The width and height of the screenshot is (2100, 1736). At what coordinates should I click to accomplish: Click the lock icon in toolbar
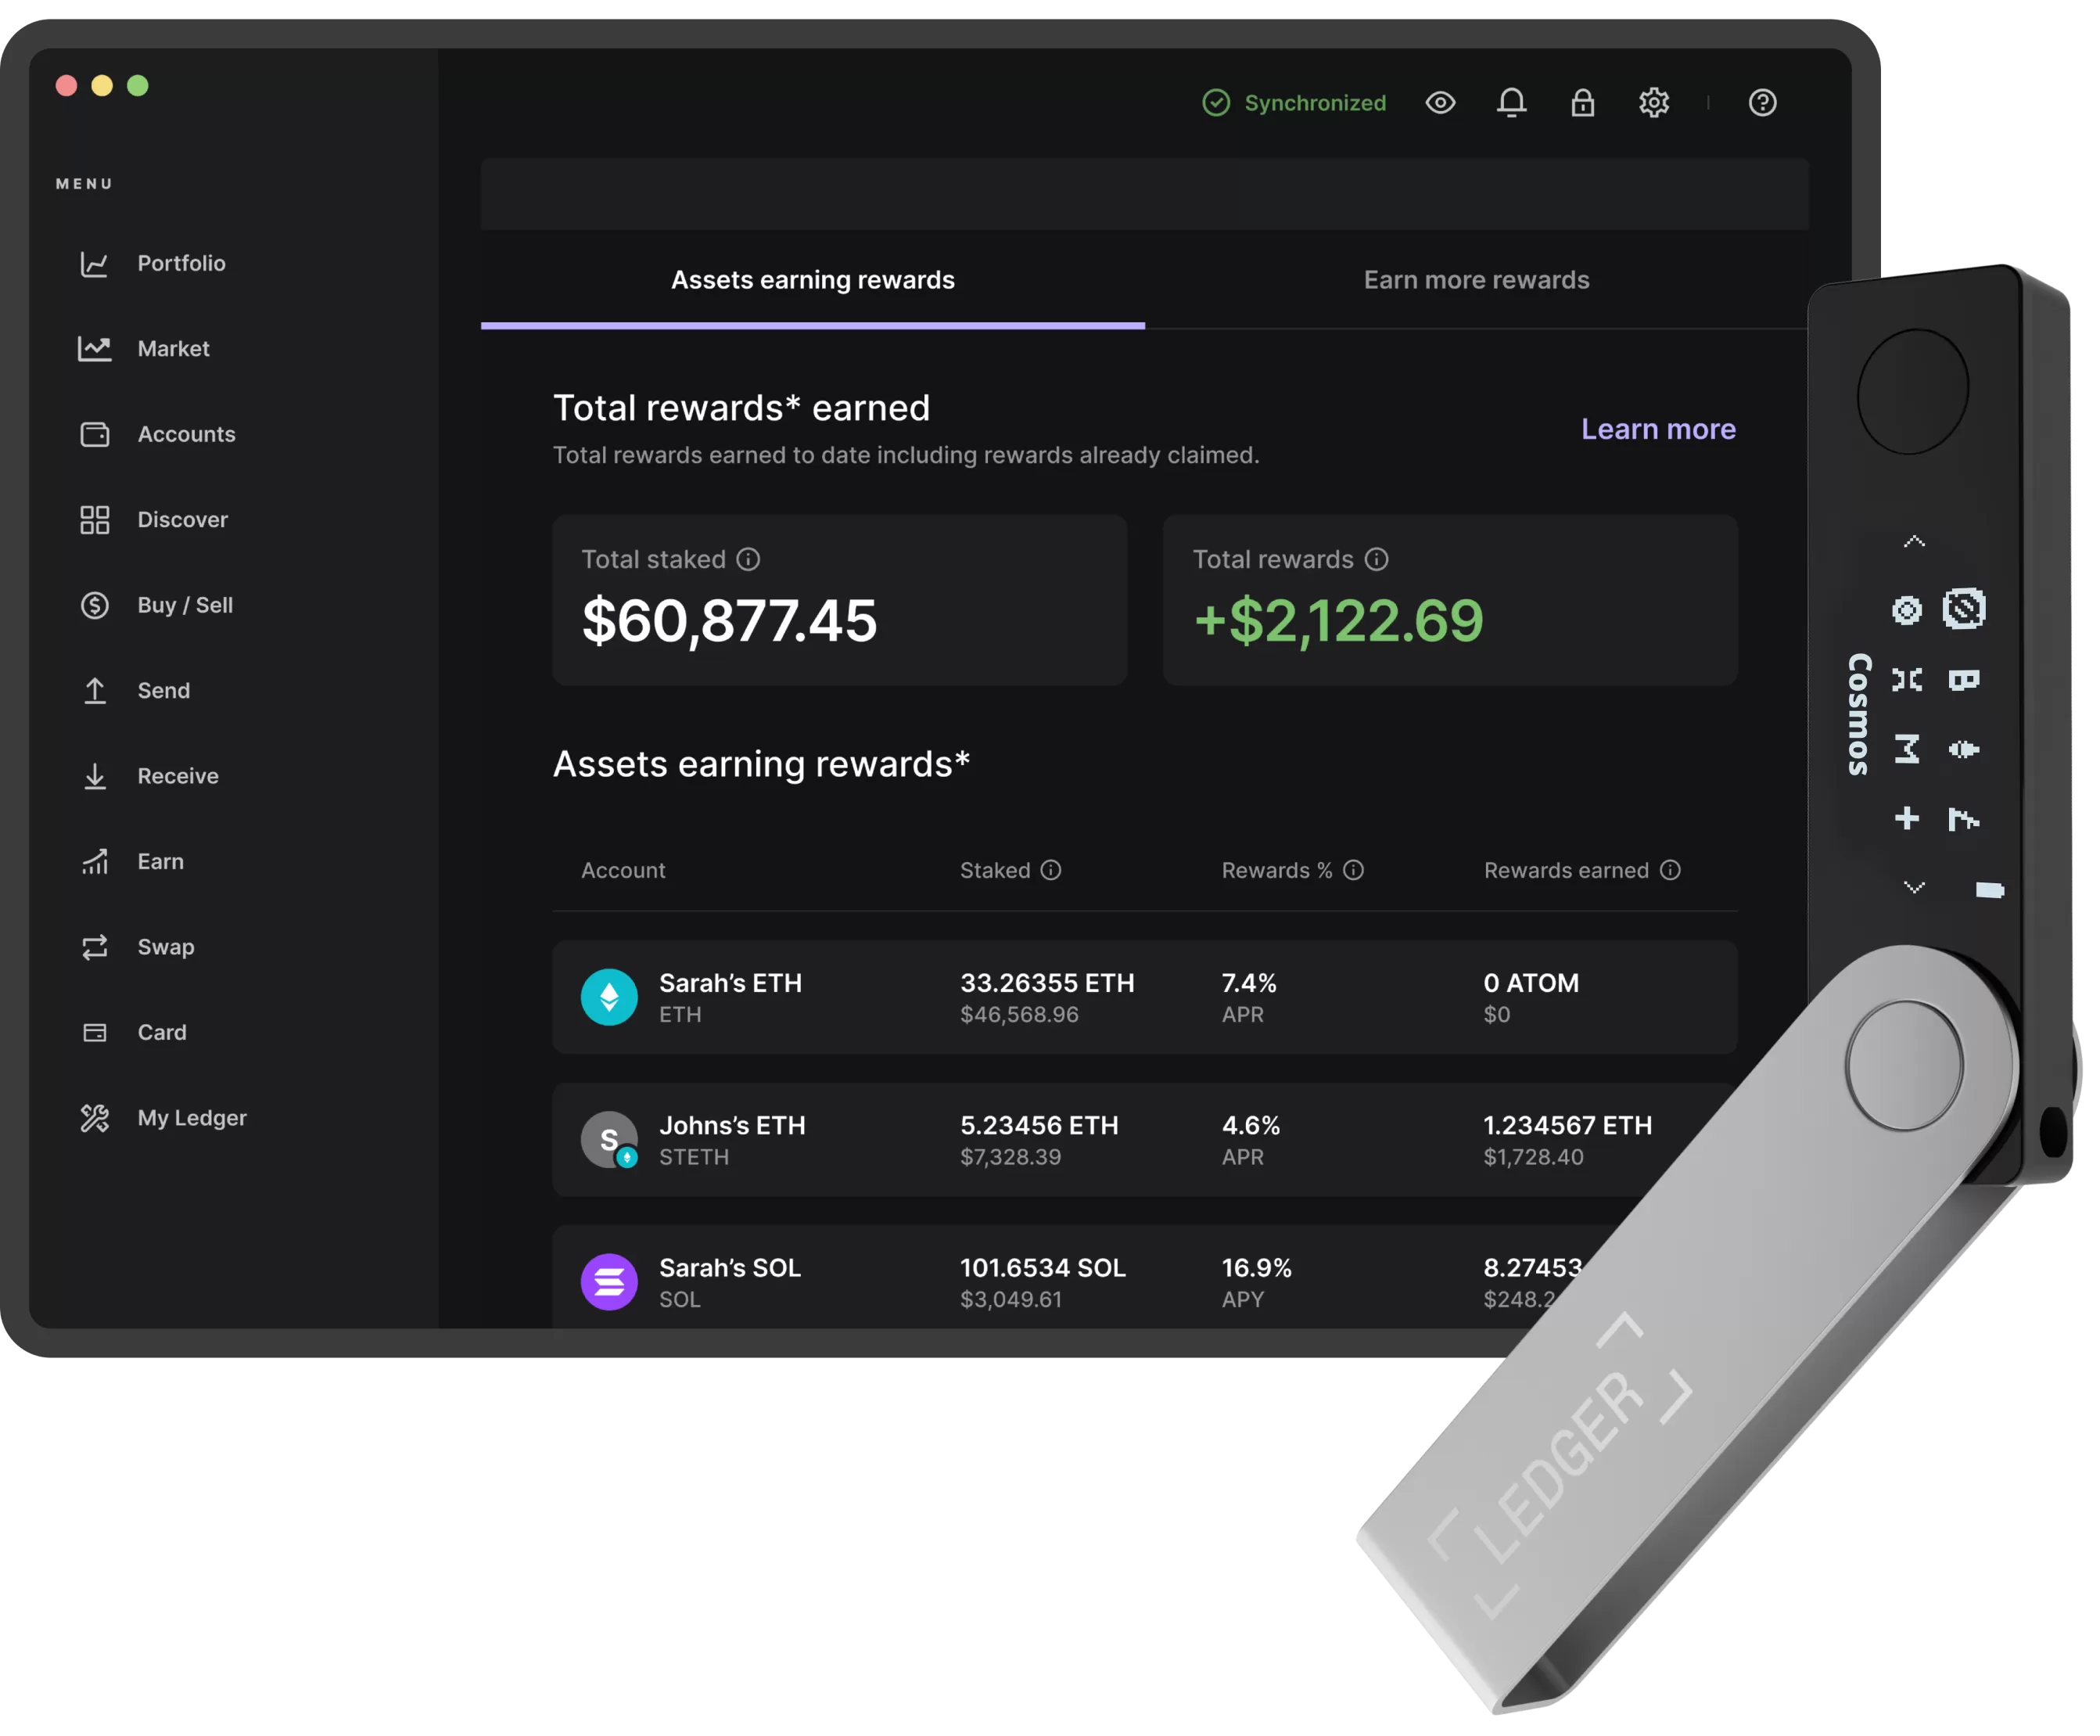[1584, 101]
